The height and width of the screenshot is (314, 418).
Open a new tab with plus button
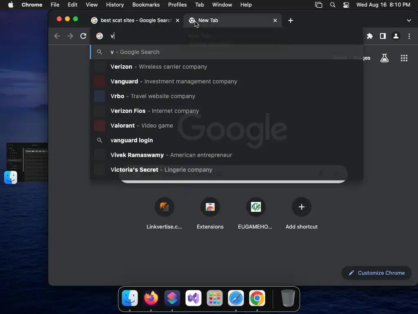[x=291, y=20]
